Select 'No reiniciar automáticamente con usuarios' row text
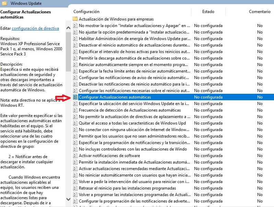Image resolution: width=274 pixels, height=207 pixels. point(135,175)
